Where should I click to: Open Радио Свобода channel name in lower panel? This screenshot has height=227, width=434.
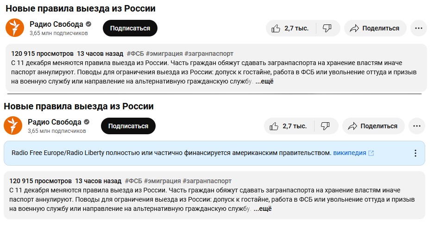[55, 122]
